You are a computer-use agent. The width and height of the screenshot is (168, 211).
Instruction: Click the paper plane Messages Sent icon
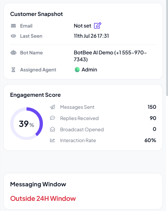[x=52, y=107]
